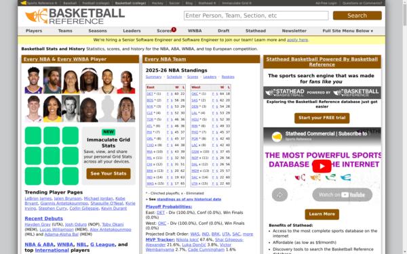Open the Schedule link under NBA Standings
This screenshot has width=407, height=254.
click(x=174, y=77)
